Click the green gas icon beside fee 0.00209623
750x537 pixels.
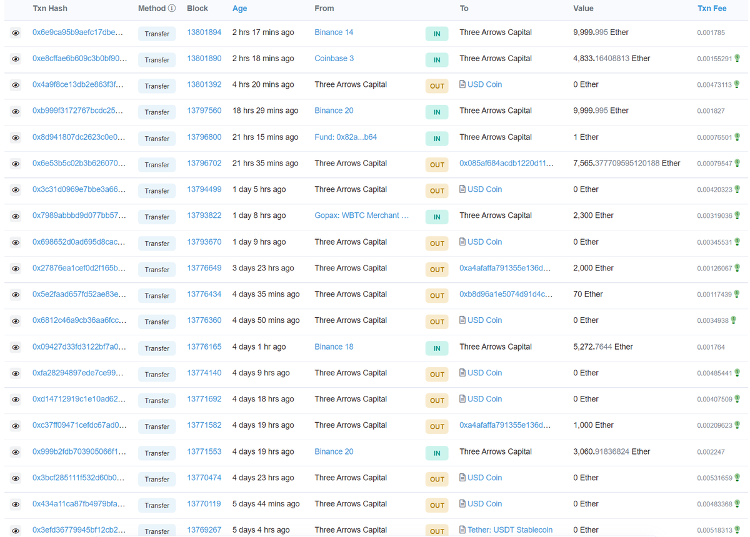[737, 425]
